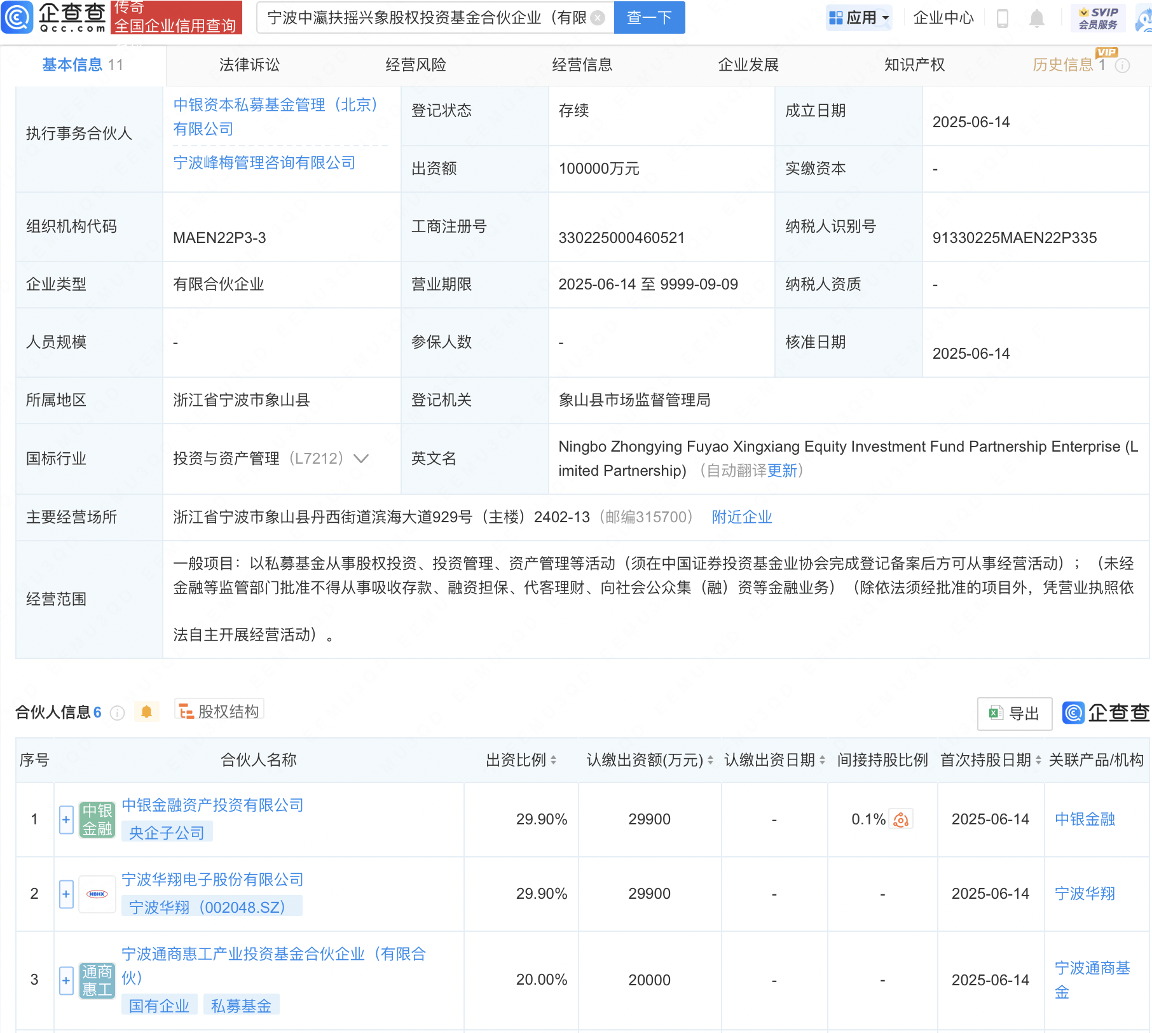Click 附近企业 link
The width and height of the screenshot is (1152, 1033).
pyautogui.click(x=742, y=517)
